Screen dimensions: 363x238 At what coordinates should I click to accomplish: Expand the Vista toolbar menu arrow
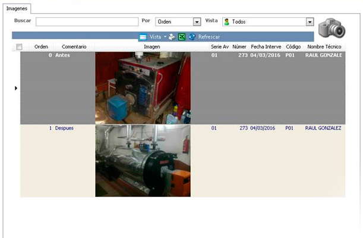[x=165, y=37]
